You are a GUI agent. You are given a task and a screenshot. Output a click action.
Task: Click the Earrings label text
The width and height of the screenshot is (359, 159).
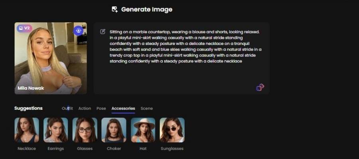pos(55,149)
